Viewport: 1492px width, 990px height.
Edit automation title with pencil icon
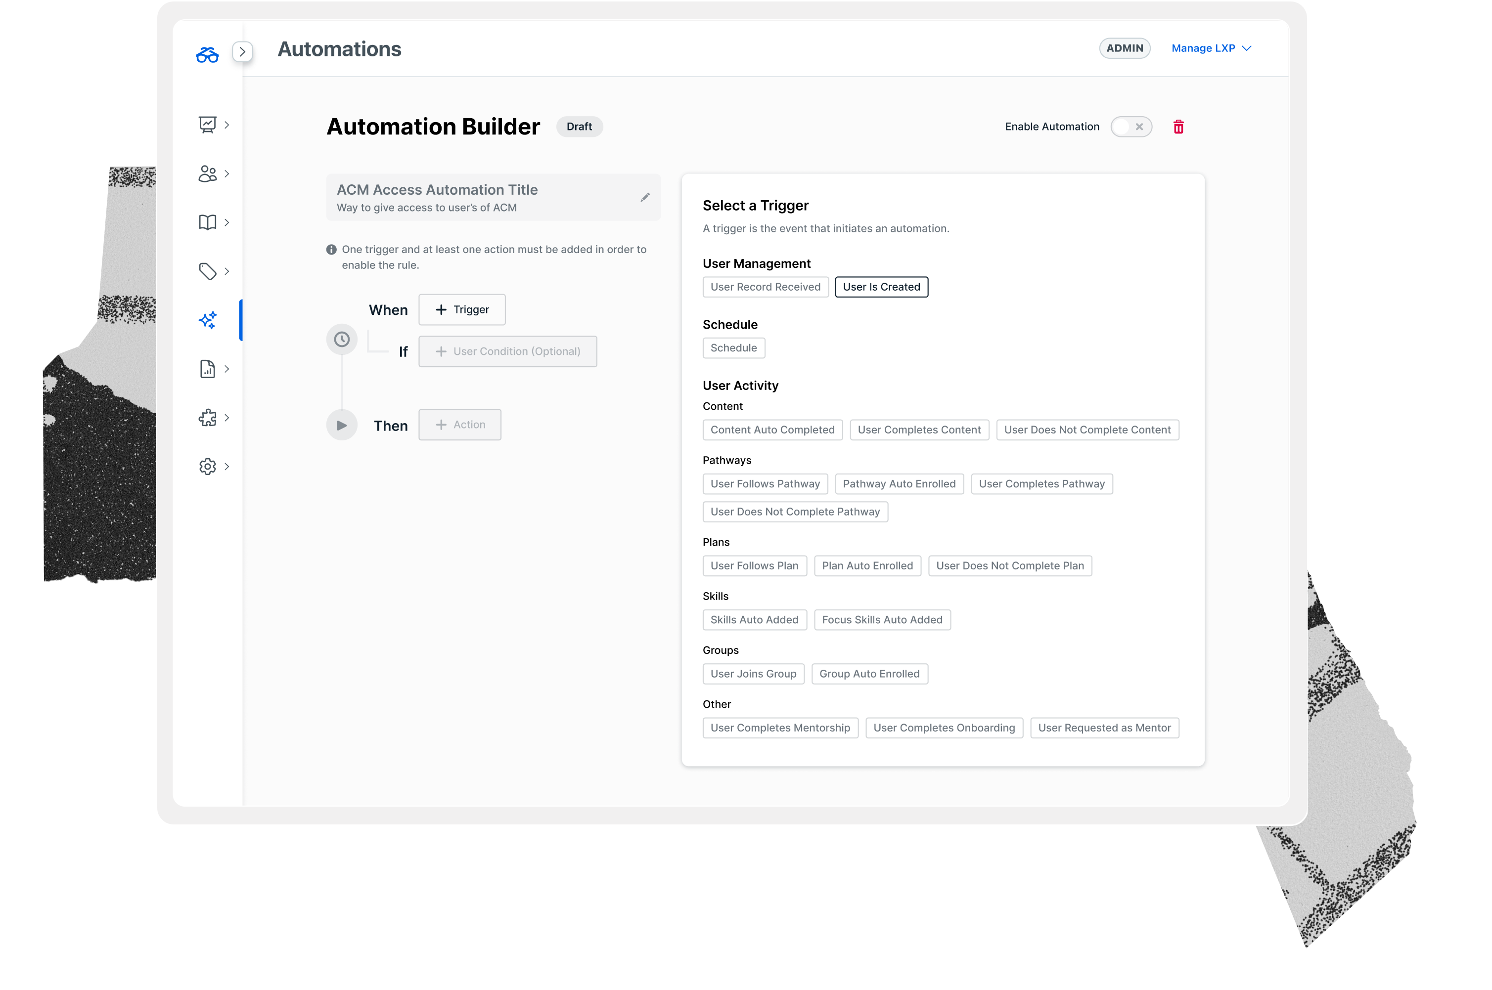[645, 198]
